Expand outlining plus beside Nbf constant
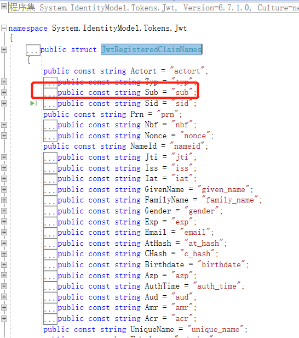 point(4,125)
